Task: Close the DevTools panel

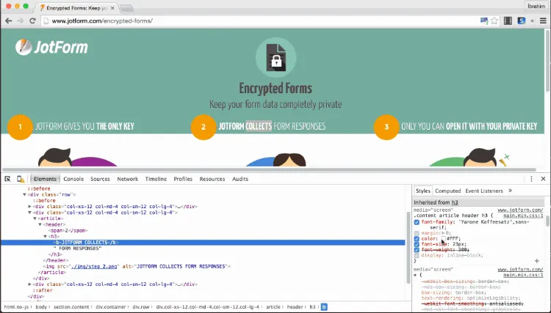Action: [x=543, y=179]
